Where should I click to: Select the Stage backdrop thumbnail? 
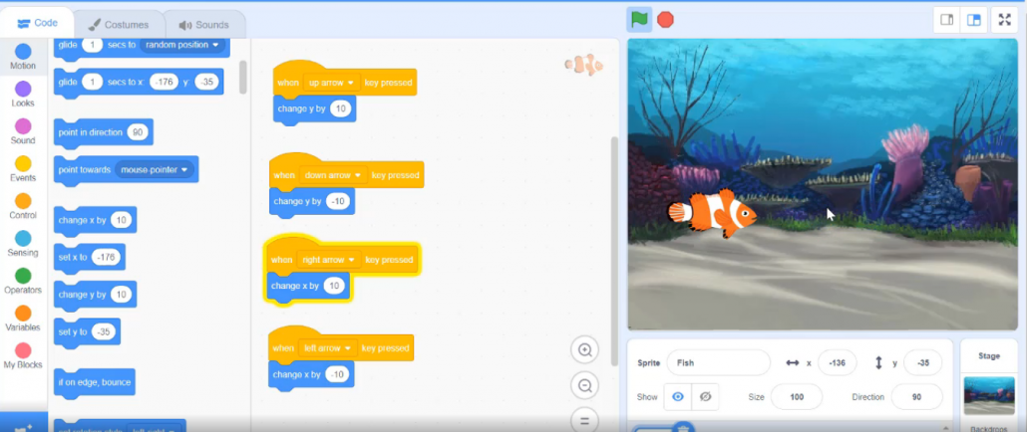click(x=989, y=395)
